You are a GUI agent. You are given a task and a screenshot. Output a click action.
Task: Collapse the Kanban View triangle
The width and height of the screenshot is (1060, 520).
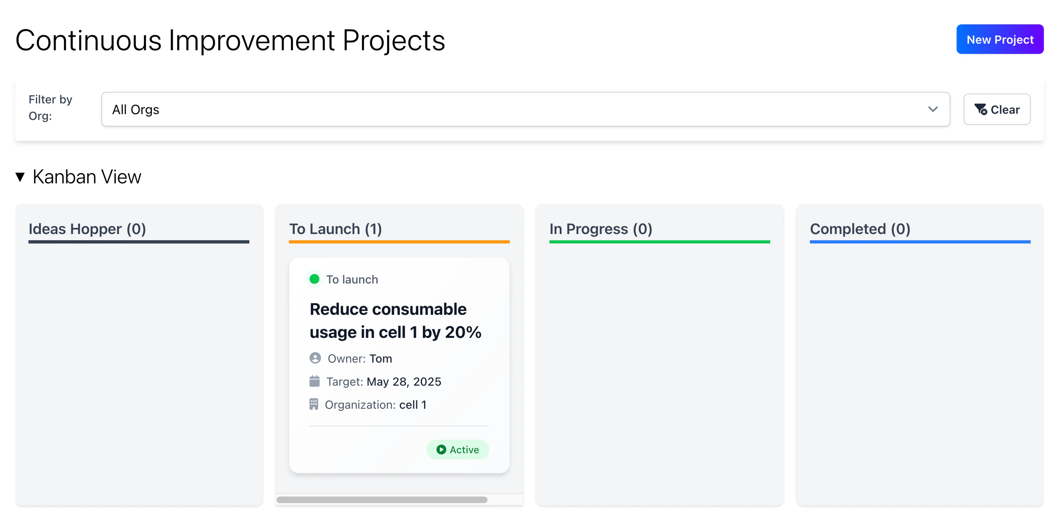coord(20,177)
